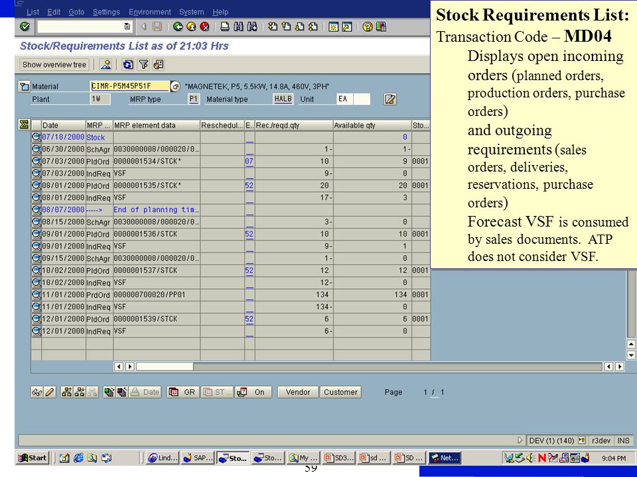Image resolution: width=637 pixels, height=477 pixels.
Task: Click the GR button
Action: 183,392
